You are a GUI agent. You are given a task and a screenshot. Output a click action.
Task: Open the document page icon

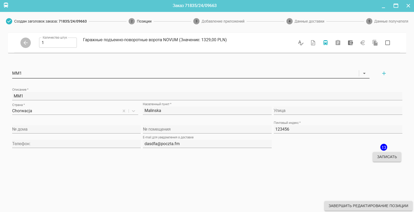(313, 43)
